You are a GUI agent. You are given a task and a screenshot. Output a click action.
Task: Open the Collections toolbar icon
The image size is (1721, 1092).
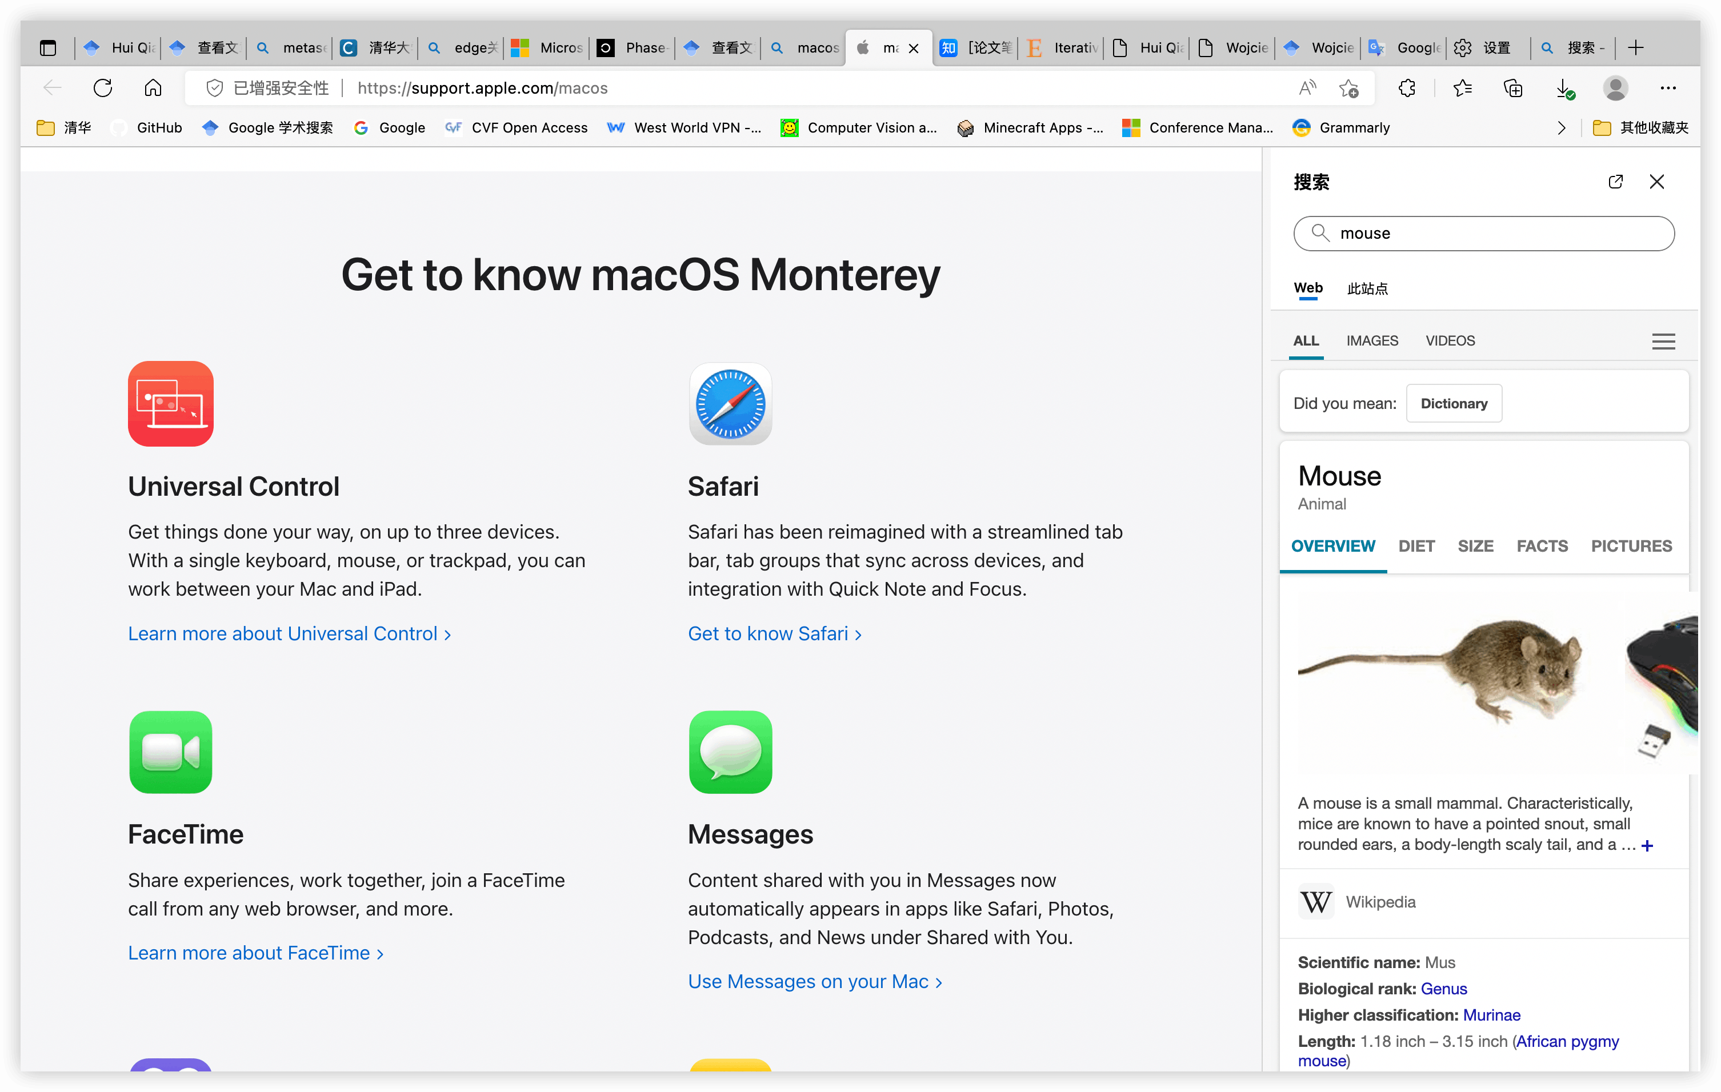(x=1513, y=88)
